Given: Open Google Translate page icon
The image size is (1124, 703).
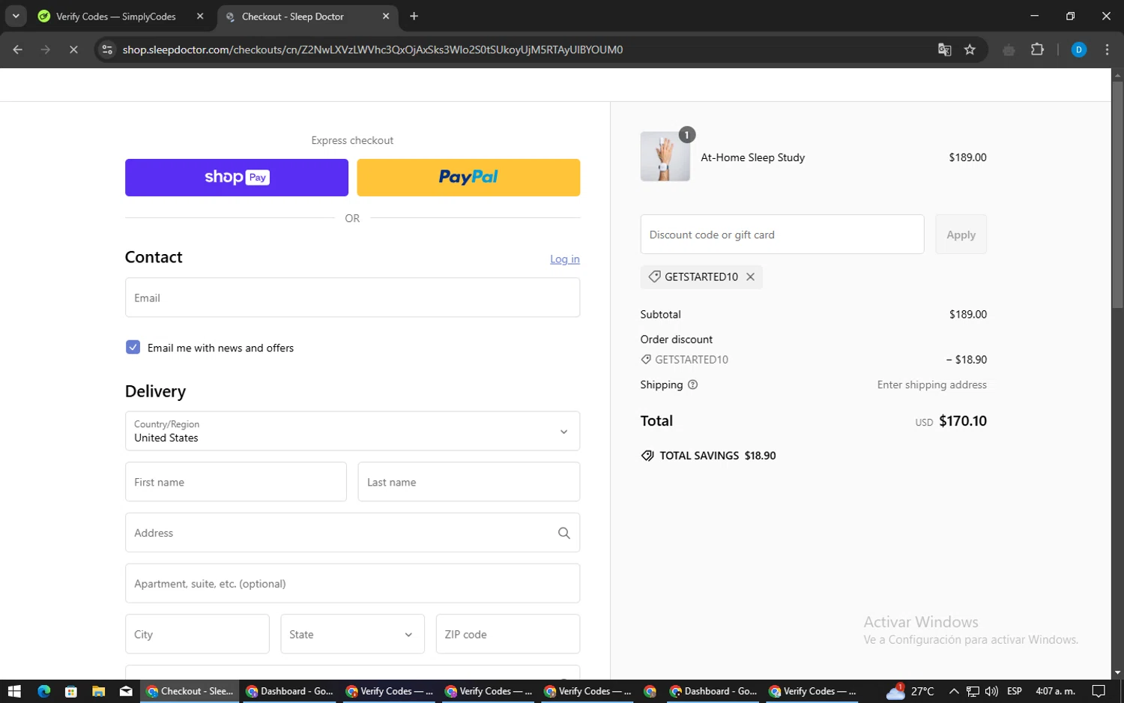Looking at the screenshot, I should click(x=944, y=49).
